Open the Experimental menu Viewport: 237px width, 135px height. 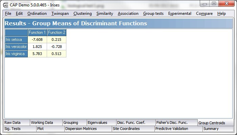click(x=180, y=13)
